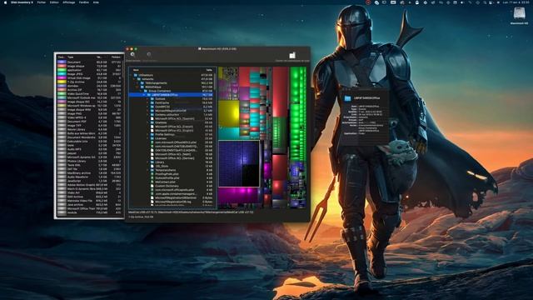
Task: Open the Fenêtre menu
Action: 84,2
